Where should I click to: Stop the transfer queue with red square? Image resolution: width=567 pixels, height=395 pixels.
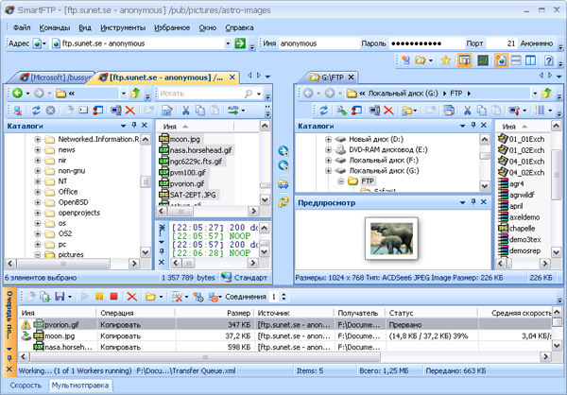coord(113,297)
